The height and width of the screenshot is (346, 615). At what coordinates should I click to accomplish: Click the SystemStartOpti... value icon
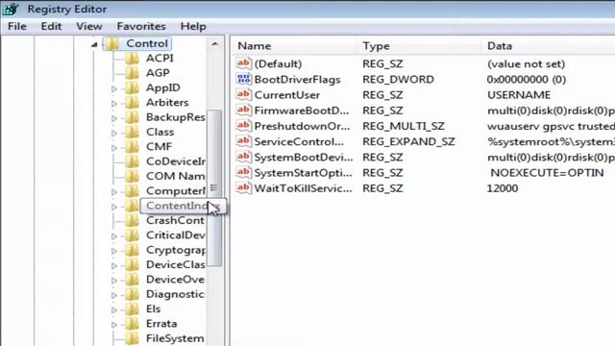click(243, 172)
